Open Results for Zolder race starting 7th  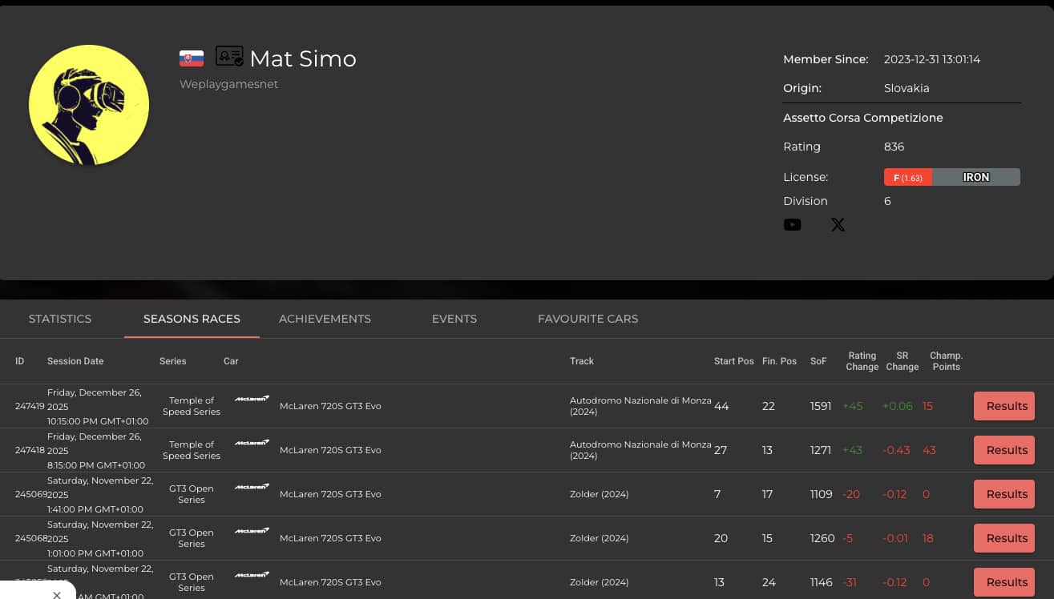1004,494
